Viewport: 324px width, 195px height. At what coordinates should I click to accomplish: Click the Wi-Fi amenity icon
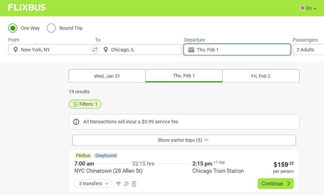pyautogui.click(x=118, y=184)
